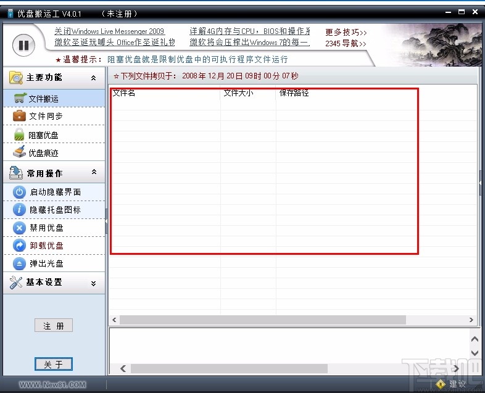
Task: Click file list horizontal scrollbar left arrow
Action: (x=114, y=320)
